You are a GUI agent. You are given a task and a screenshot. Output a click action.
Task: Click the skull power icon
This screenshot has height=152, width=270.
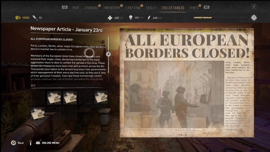(131, 18)
